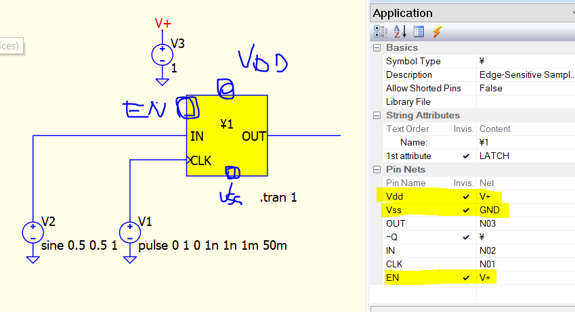Viewport: 575px width, 312px height.
Task: Select the yellow ¥1 latch component block
Action: coord(227,135)
